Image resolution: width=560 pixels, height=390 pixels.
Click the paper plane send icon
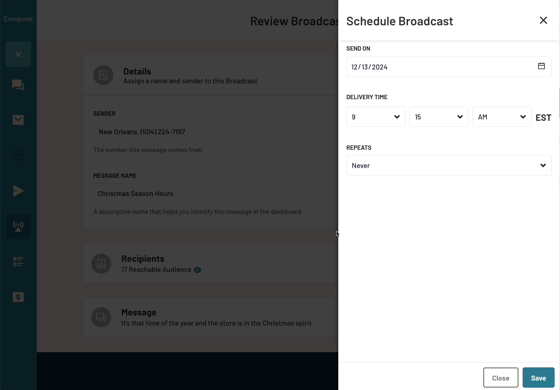click(x=18, y=191)
